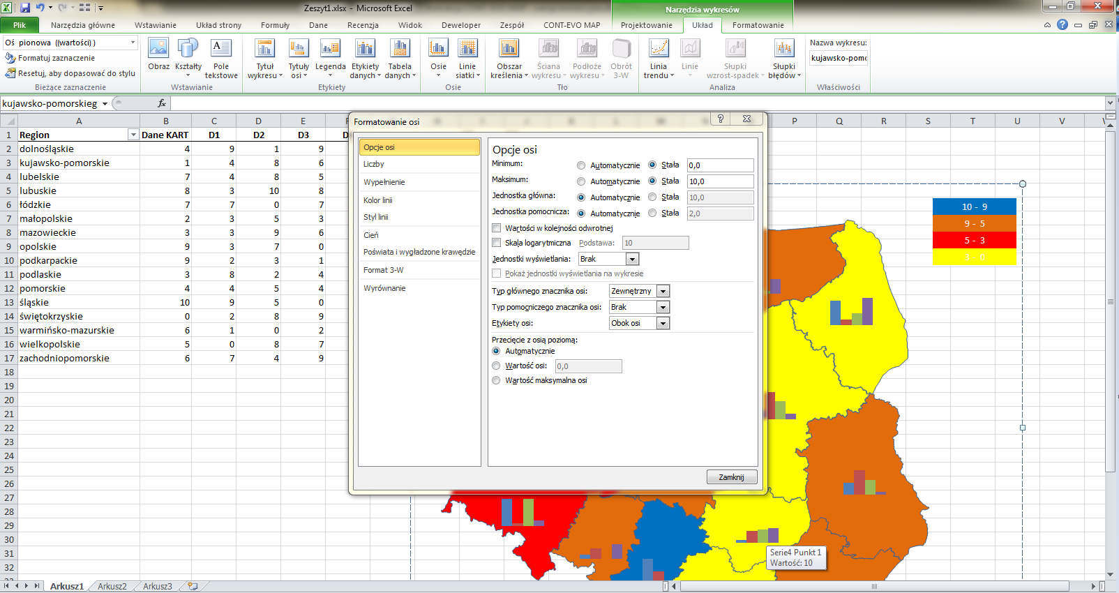Click the filter arrow in the Region header
Image resolution: width=1119 pixels, height=593 pixels.
[133, 135]
